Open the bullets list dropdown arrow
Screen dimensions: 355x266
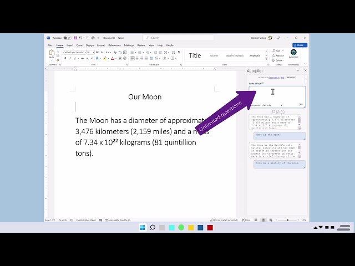(135, 53)
